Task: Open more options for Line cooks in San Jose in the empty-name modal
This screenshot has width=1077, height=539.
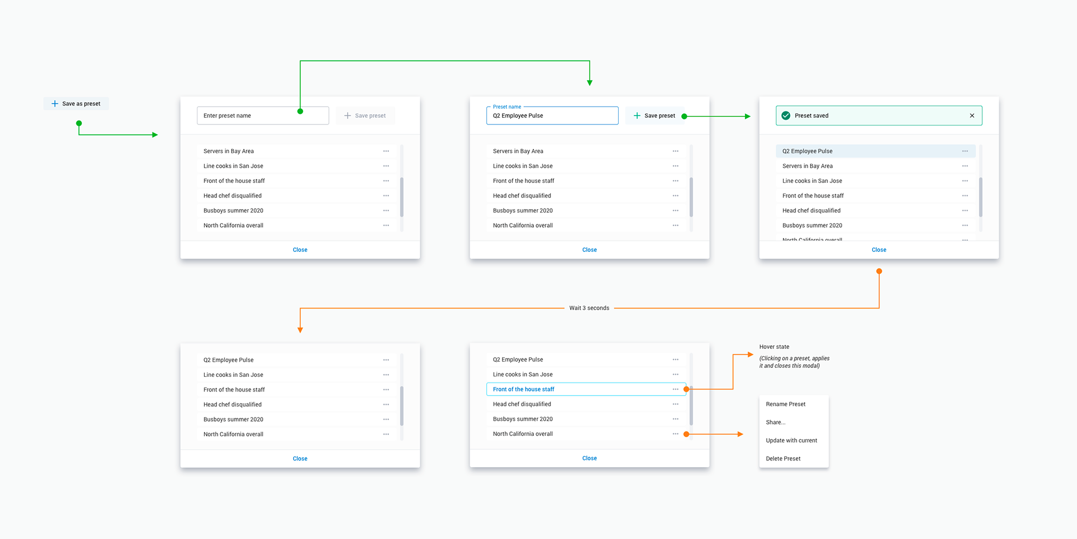Action: coord(386,166)
